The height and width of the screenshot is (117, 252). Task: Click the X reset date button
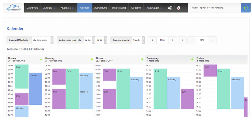tap(182, 40)
